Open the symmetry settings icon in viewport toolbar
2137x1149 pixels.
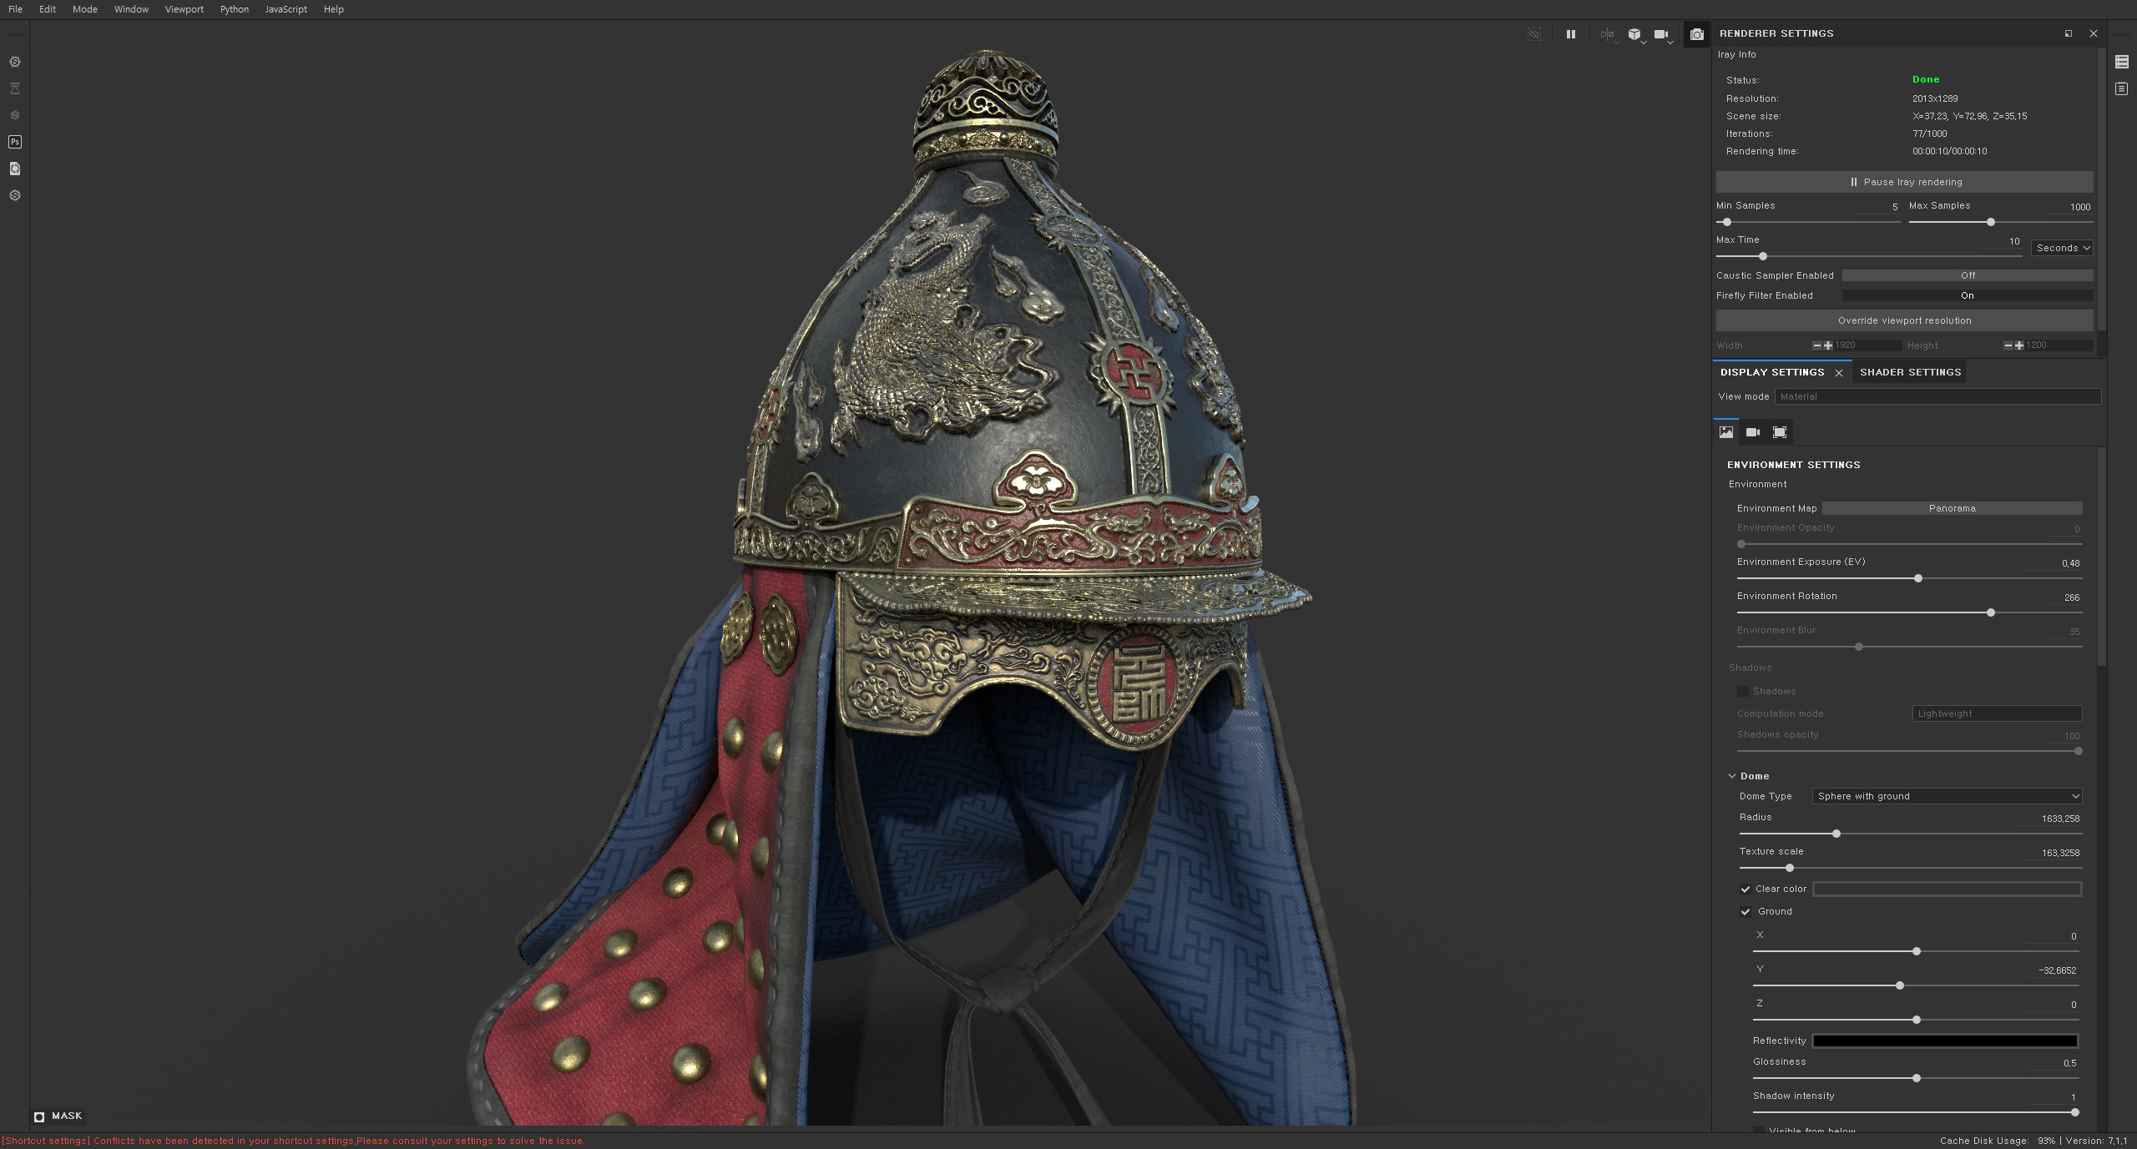pos(1606,34)
